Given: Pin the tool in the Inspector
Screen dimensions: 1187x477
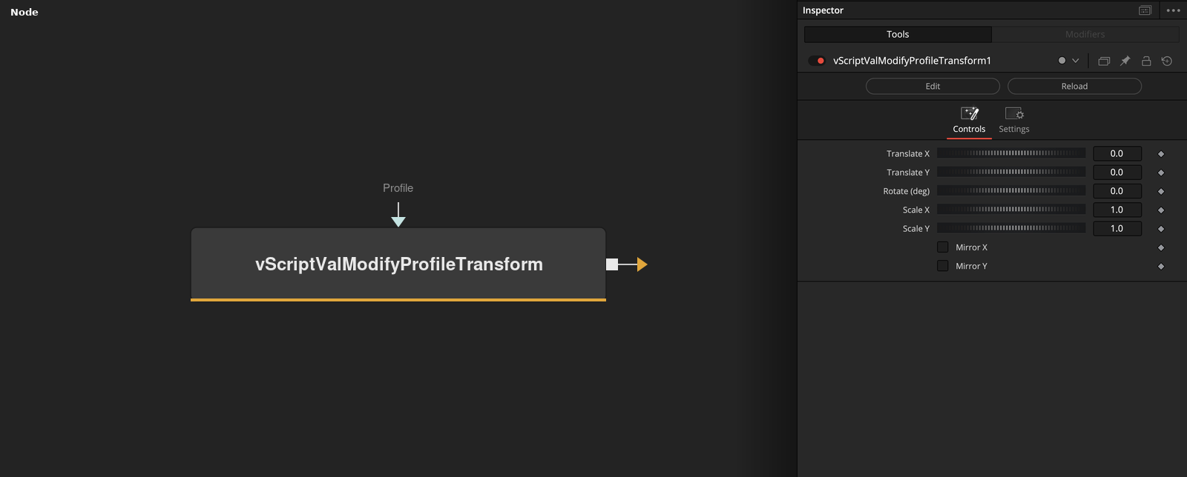Looking at the screenshot, I should pos(1125,61).
